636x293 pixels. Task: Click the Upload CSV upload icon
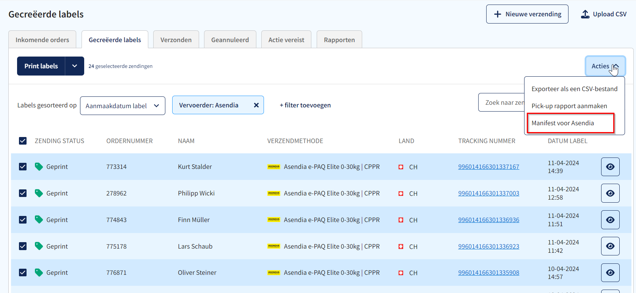click(585, 14)
